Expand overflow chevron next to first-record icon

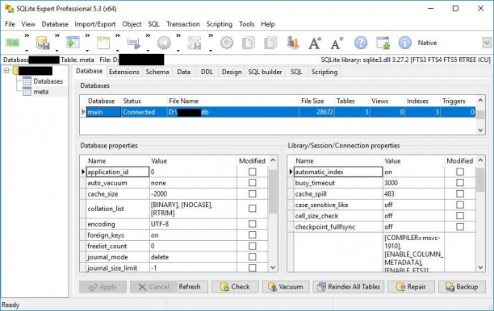178,35
